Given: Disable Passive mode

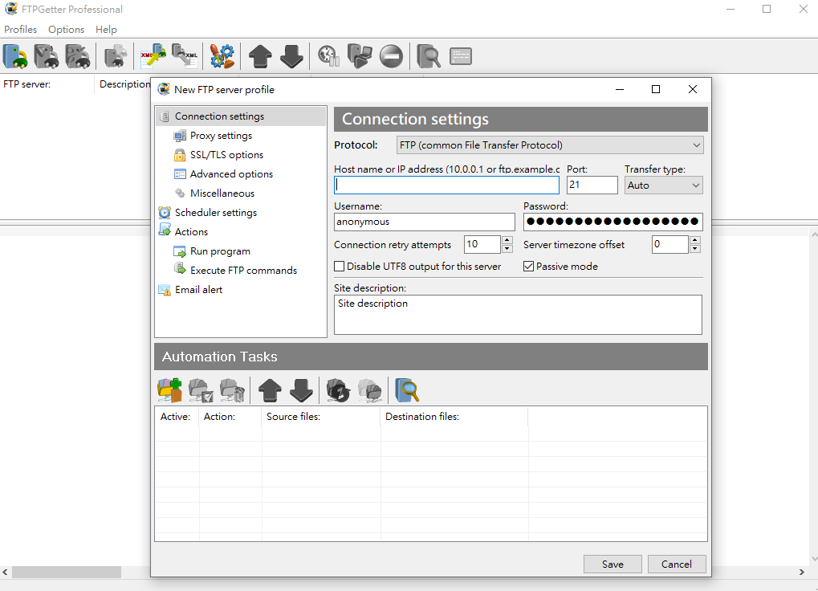Looking at the screenshot, I should coord(528,266).
